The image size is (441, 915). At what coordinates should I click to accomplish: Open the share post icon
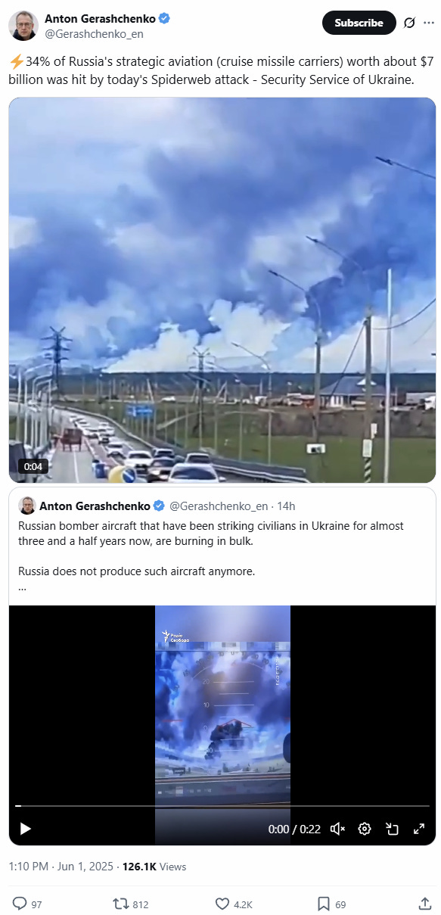(424, 904)
